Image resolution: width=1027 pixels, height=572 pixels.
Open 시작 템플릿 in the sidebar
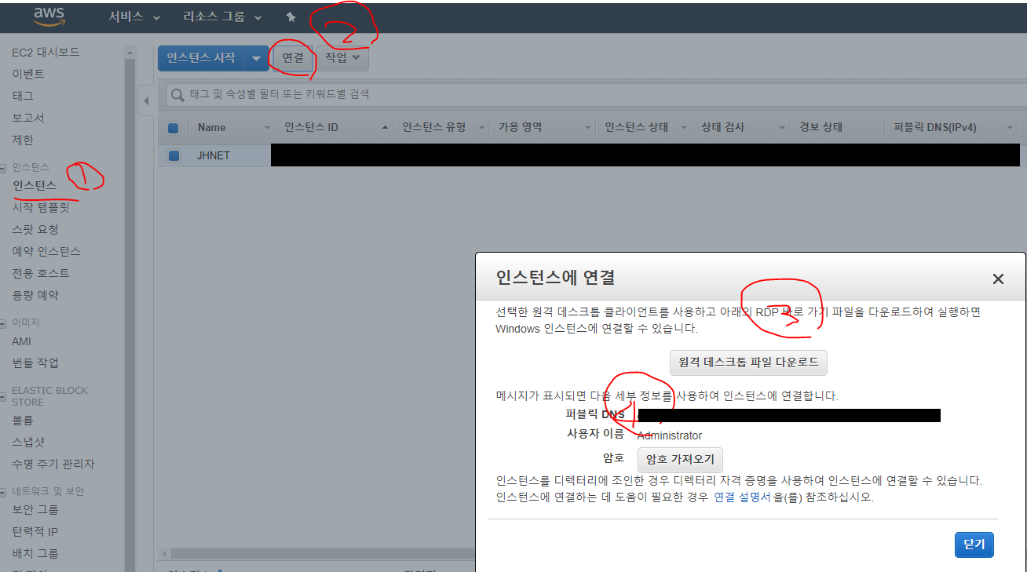(x=41, y=207)
